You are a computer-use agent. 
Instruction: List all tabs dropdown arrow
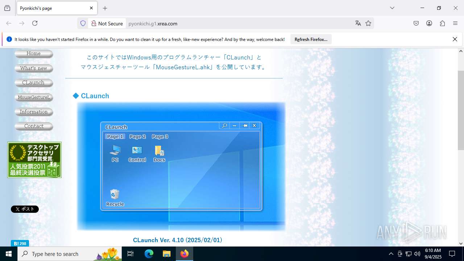(392, 8)
